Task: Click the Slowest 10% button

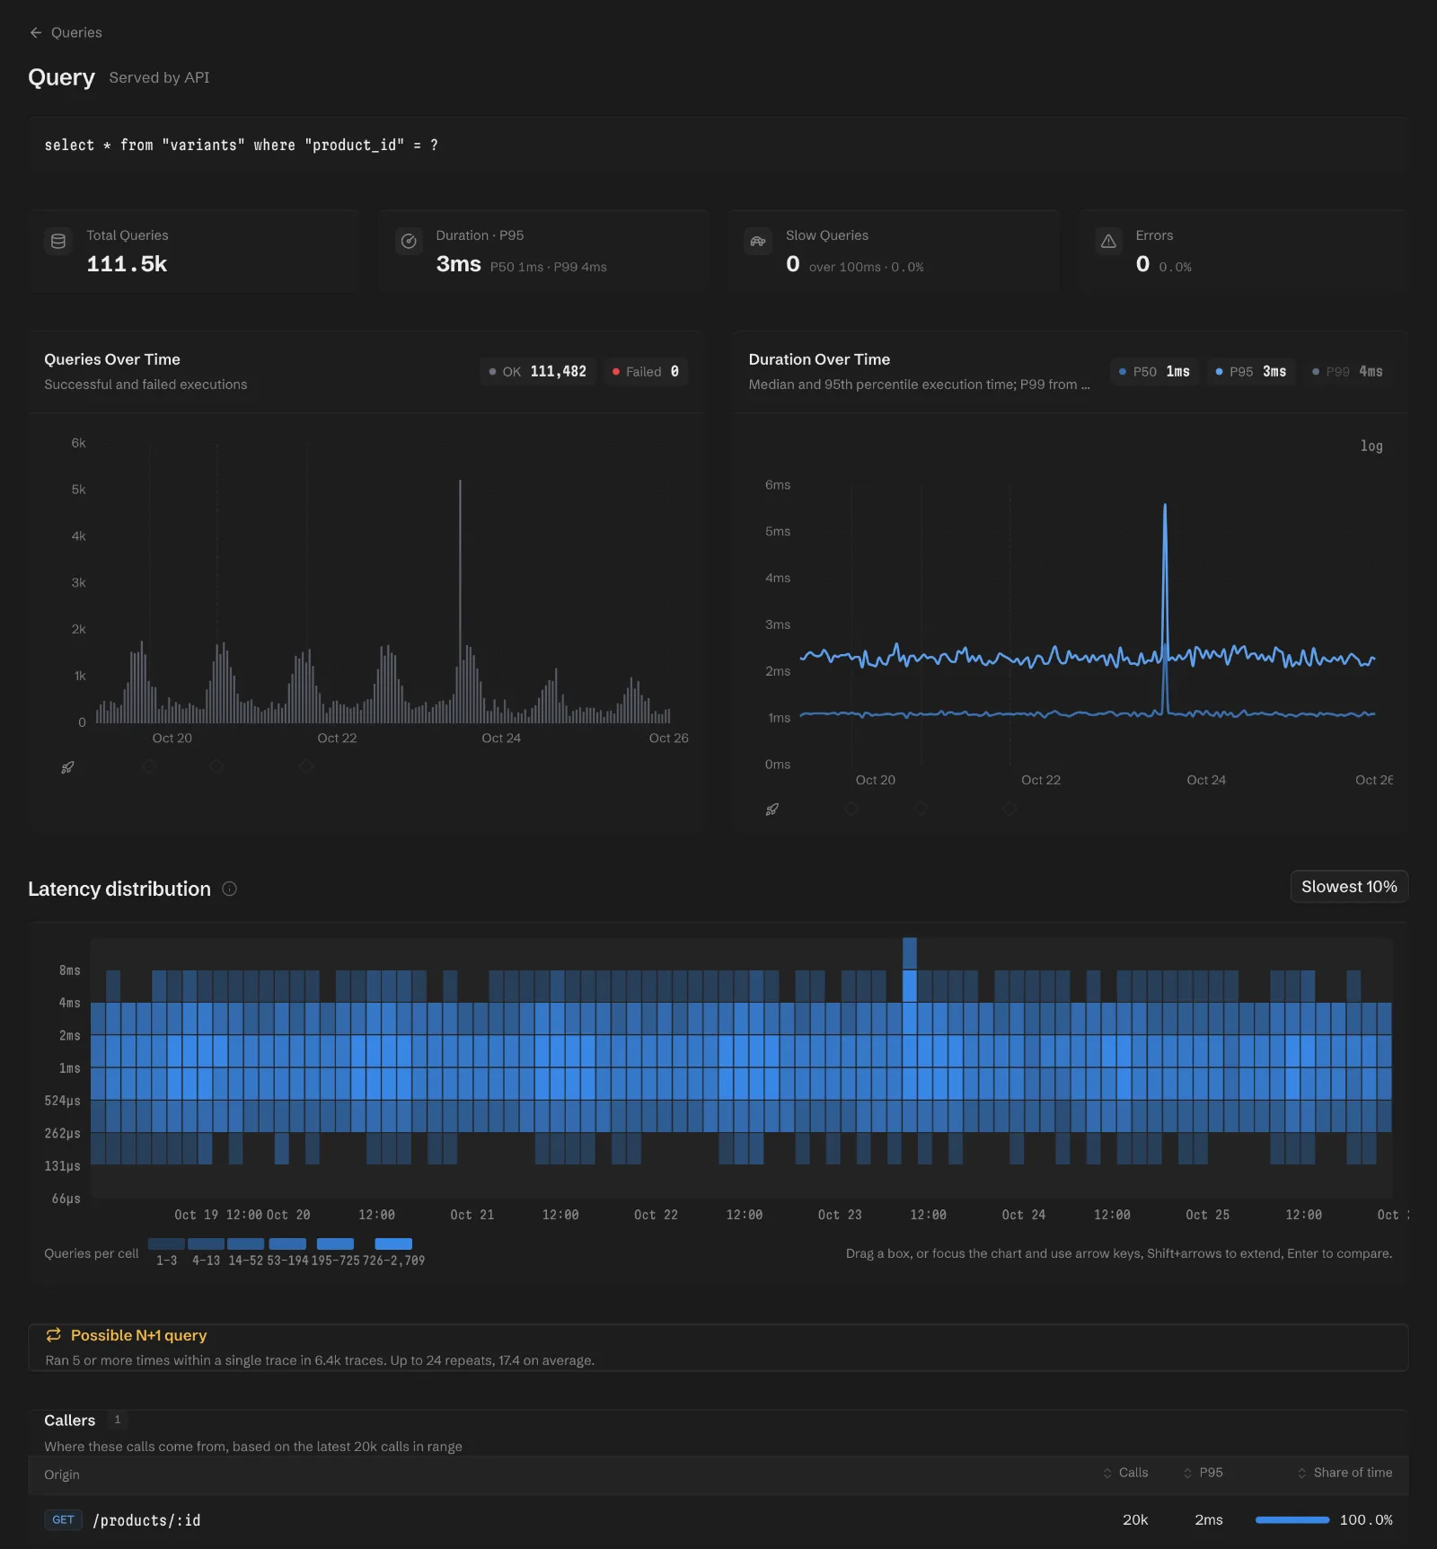Action: pyautogui.click(x=1349, y=887)
